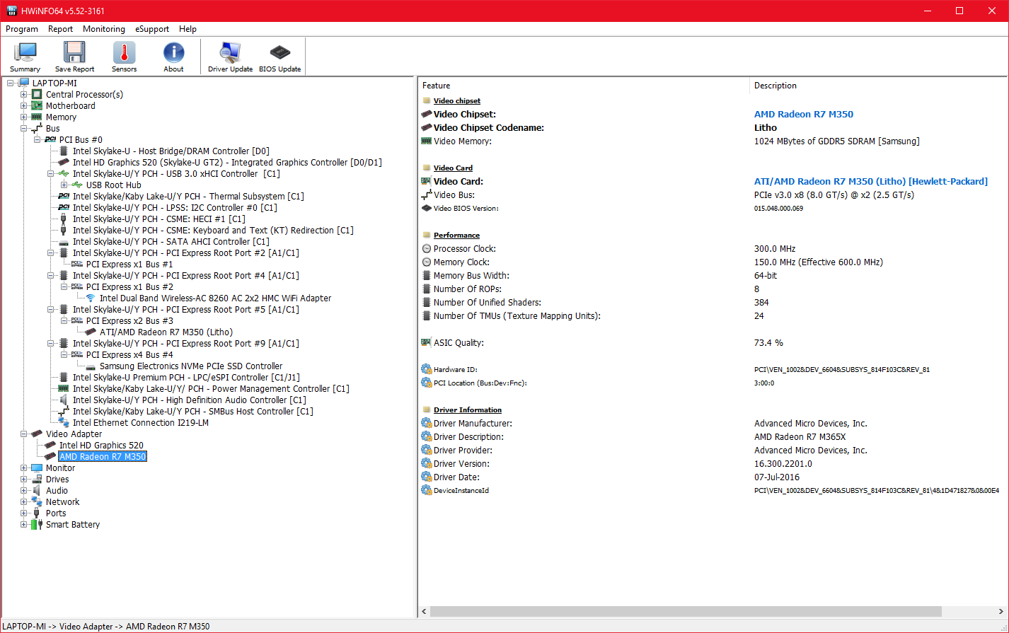Screen dimensions: 1009x633
Task: Open the Summary toolbar icon
Action: [25, 53]
